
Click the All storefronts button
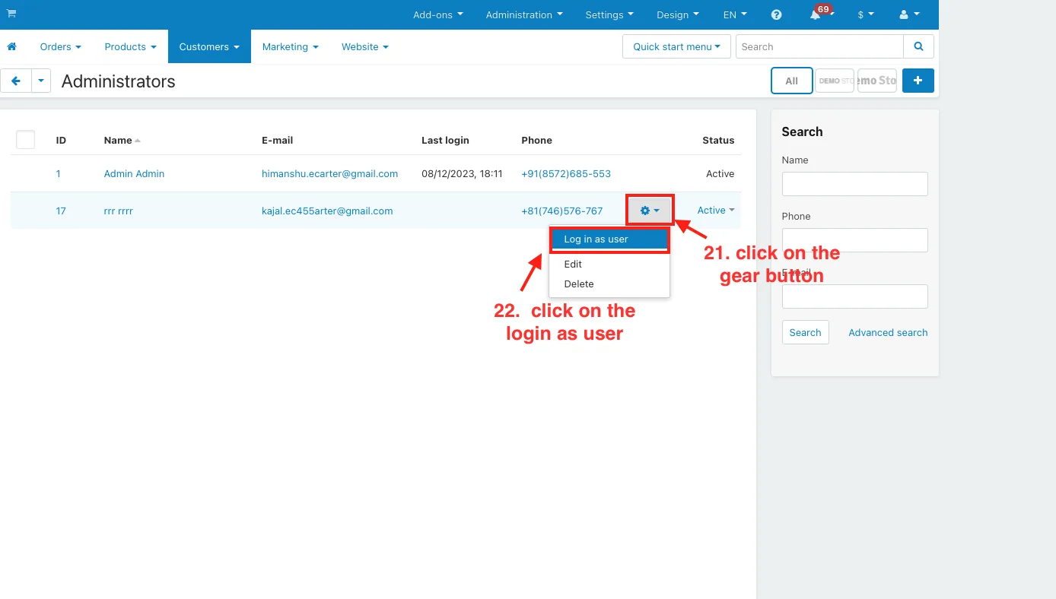click(791, 81)
